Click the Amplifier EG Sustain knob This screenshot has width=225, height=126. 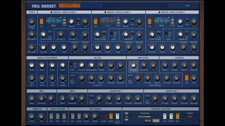(167, 78)
